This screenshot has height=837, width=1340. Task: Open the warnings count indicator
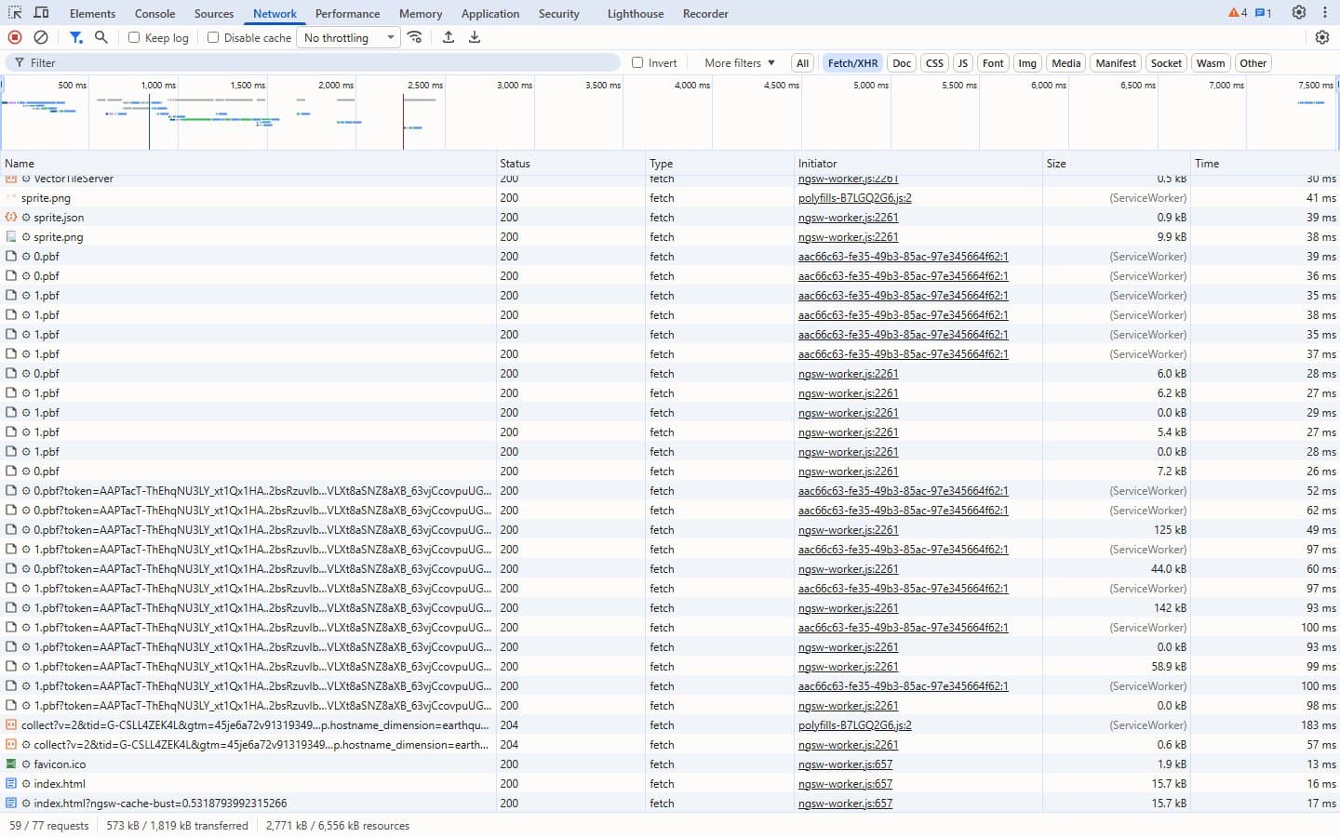pos(1238,13)
